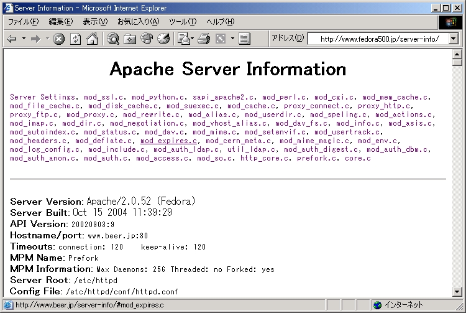Refresh the page using Refresh icon
The width and height of the screenshot is (466, 313).
[x=75, y=39]
